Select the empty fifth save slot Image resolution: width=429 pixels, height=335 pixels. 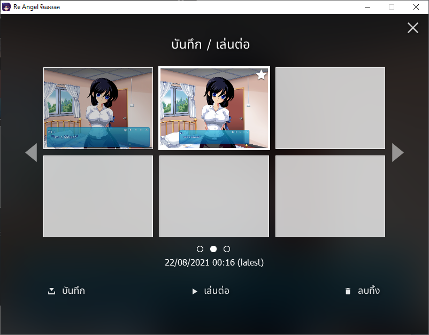214,196
